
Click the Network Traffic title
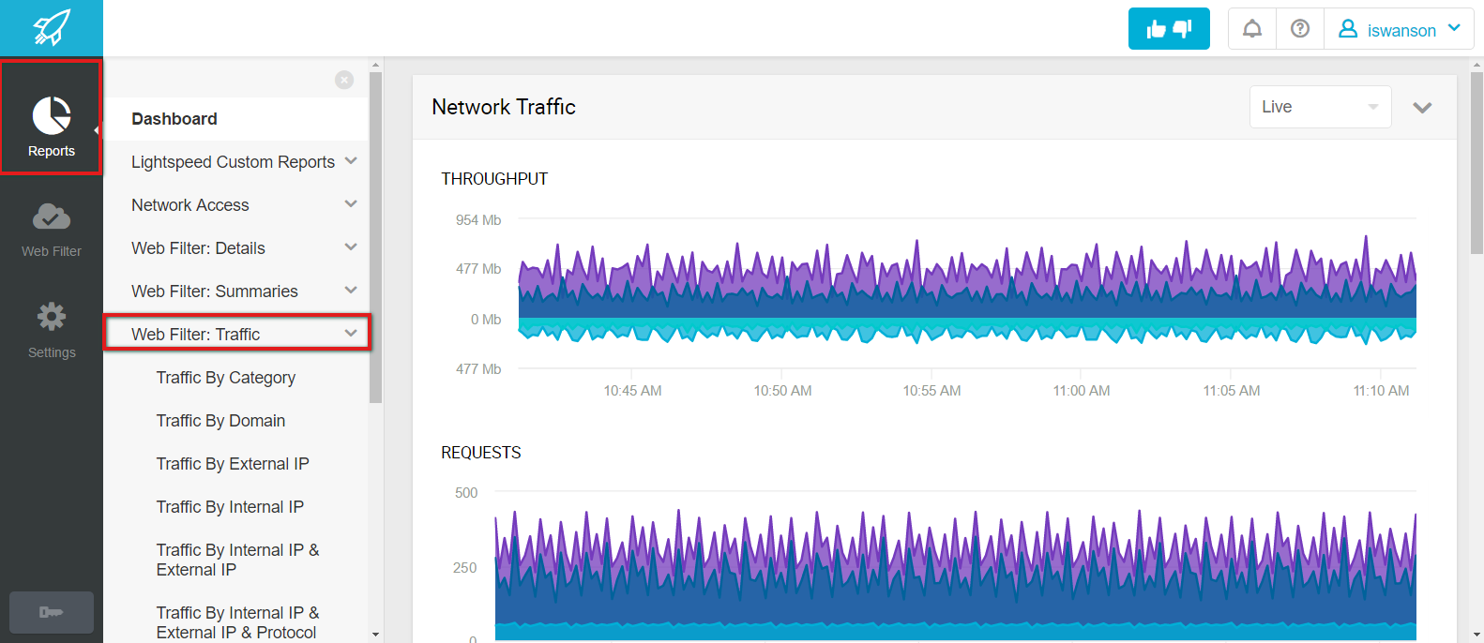click(x=504, y=107)
